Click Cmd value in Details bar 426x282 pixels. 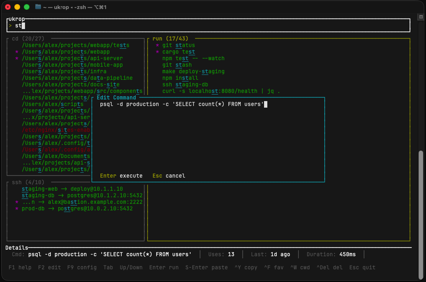[110, 254]
